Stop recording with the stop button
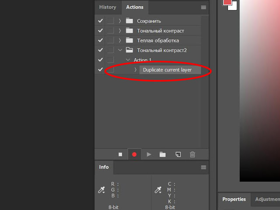The width and height of the screenshot is (280, 210). [120, 154]
